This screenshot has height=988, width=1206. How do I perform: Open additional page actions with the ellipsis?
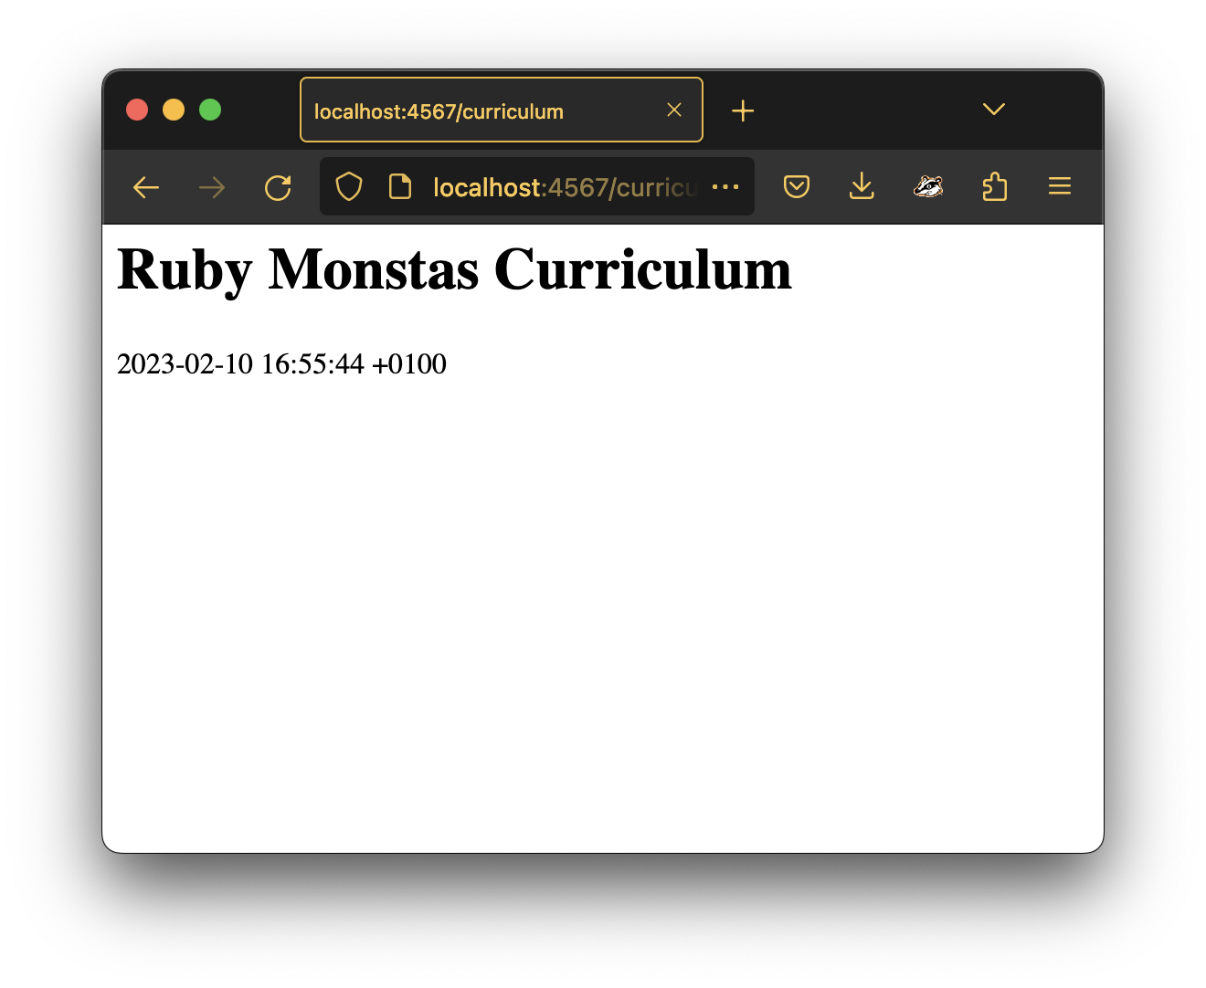coord(725,186)
